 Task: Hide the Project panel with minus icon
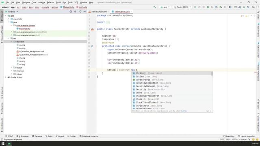[x=84, y=12]
